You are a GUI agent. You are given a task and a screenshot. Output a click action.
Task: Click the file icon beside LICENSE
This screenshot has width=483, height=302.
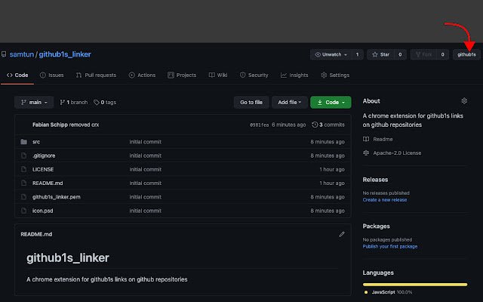(23, 169)
